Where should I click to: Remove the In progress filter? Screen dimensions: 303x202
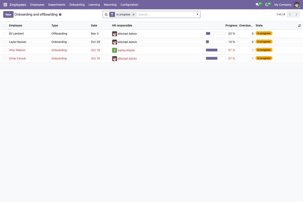[x=133, y=15]
